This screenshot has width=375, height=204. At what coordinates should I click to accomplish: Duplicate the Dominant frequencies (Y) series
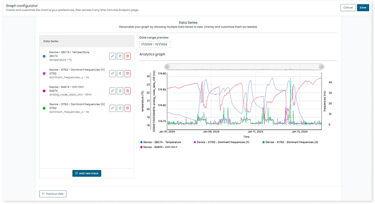120,74
